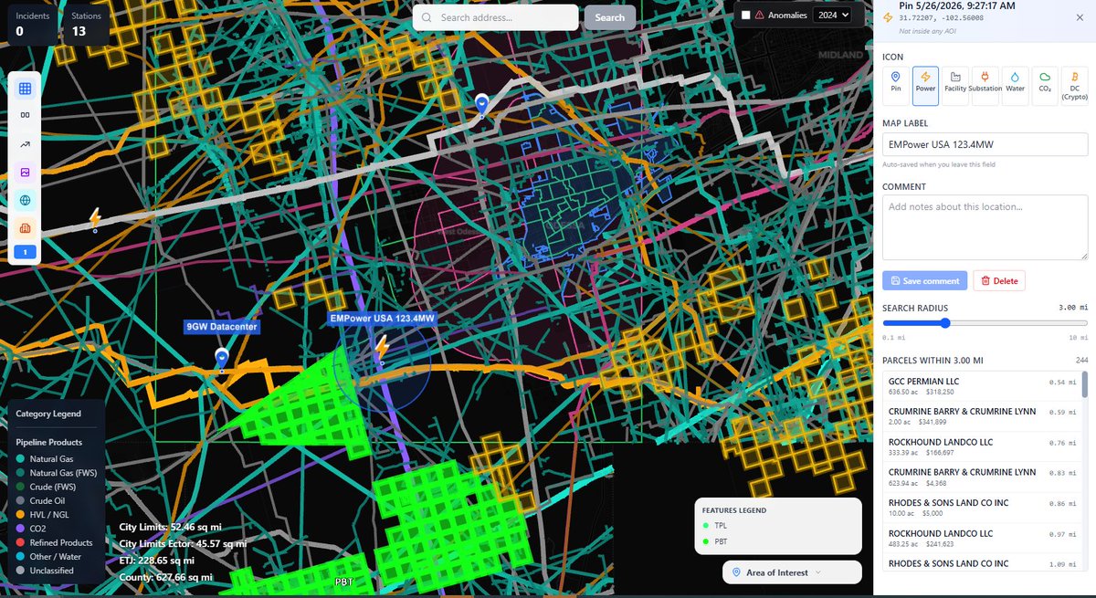This screenshot has height=598, width=1096.
Task: Click the 9GW Datacenter pin marker
Action: [221, 360]
